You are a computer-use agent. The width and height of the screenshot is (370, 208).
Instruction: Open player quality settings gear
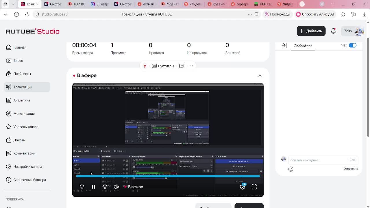coord(243,187)
